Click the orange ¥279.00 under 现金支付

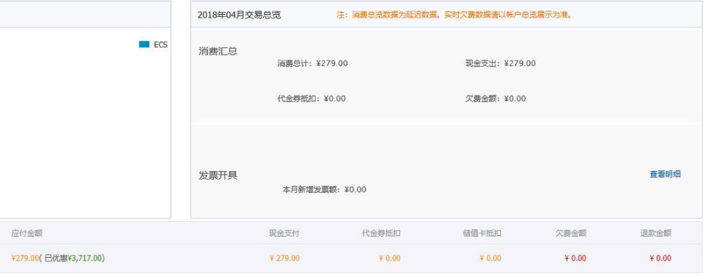pos(285,258)
